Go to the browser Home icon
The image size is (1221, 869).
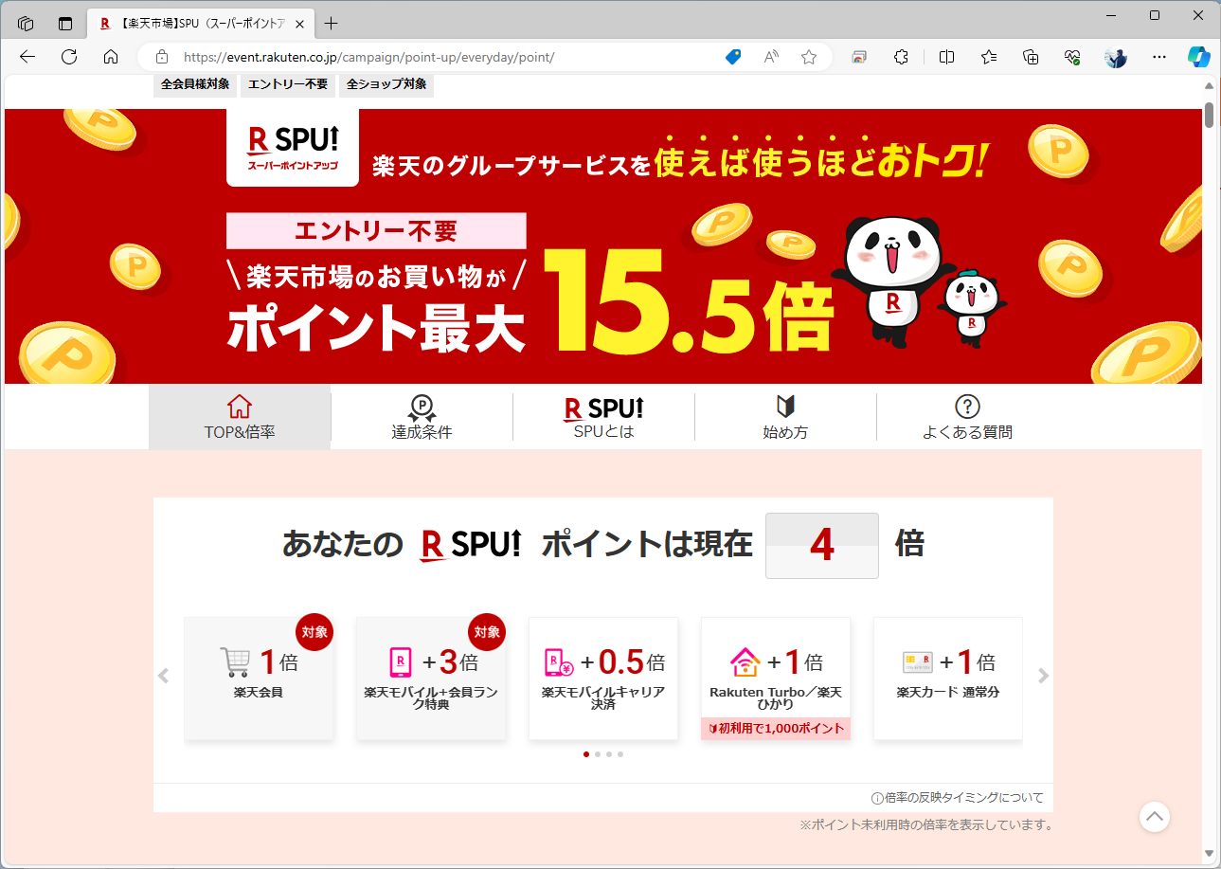coord(111,57)
